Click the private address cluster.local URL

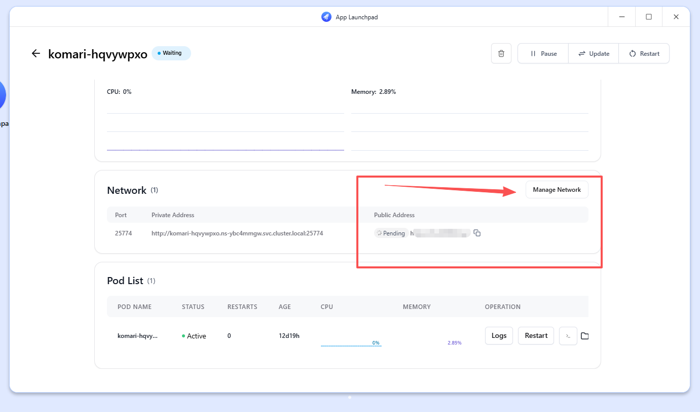click(237, 233)
